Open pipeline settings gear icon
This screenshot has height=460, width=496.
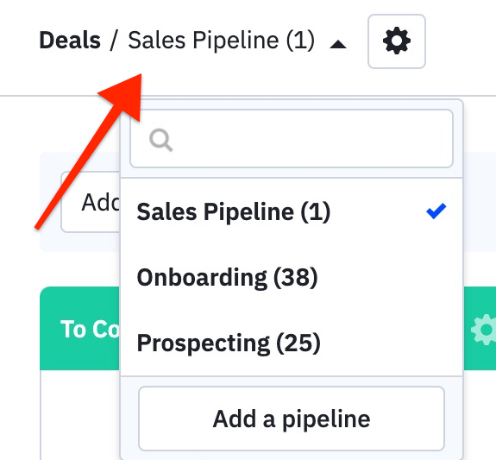click(396, 41)
